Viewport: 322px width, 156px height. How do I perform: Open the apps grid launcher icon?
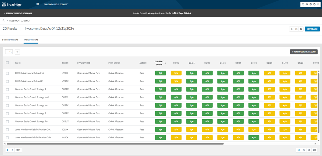(37, 4)
